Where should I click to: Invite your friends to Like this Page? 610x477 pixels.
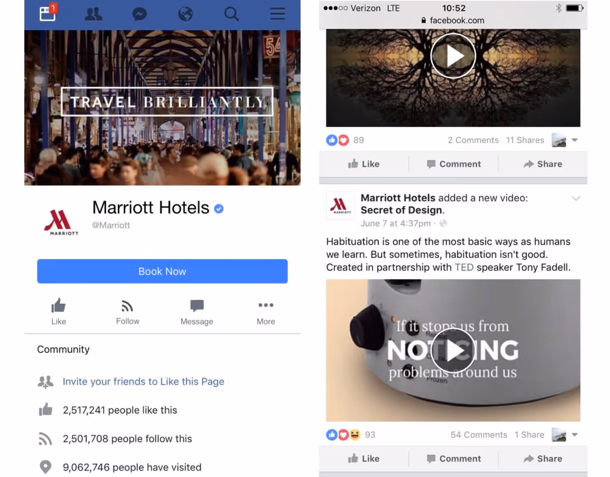[144, 381]
